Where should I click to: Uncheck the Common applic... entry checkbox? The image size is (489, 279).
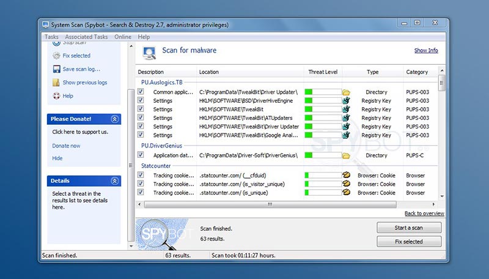(141, 92)
